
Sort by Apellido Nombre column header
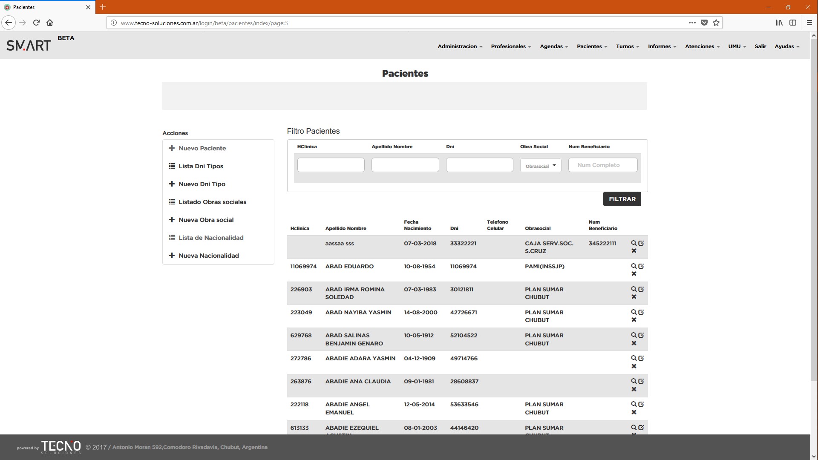click(x=346, y=228)
